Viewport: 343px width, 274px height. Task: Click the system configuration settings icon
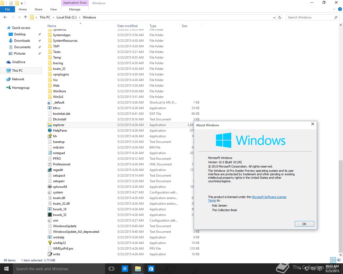[50, 192]
